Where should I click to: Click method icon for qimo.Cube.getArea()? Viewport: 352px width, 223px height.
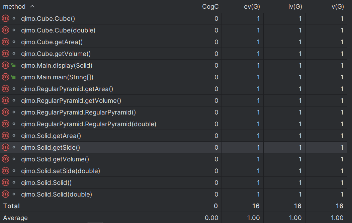tap(5, 42)
